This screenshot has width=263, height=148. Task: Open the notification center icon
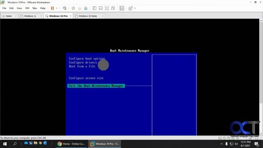point(256,144)
